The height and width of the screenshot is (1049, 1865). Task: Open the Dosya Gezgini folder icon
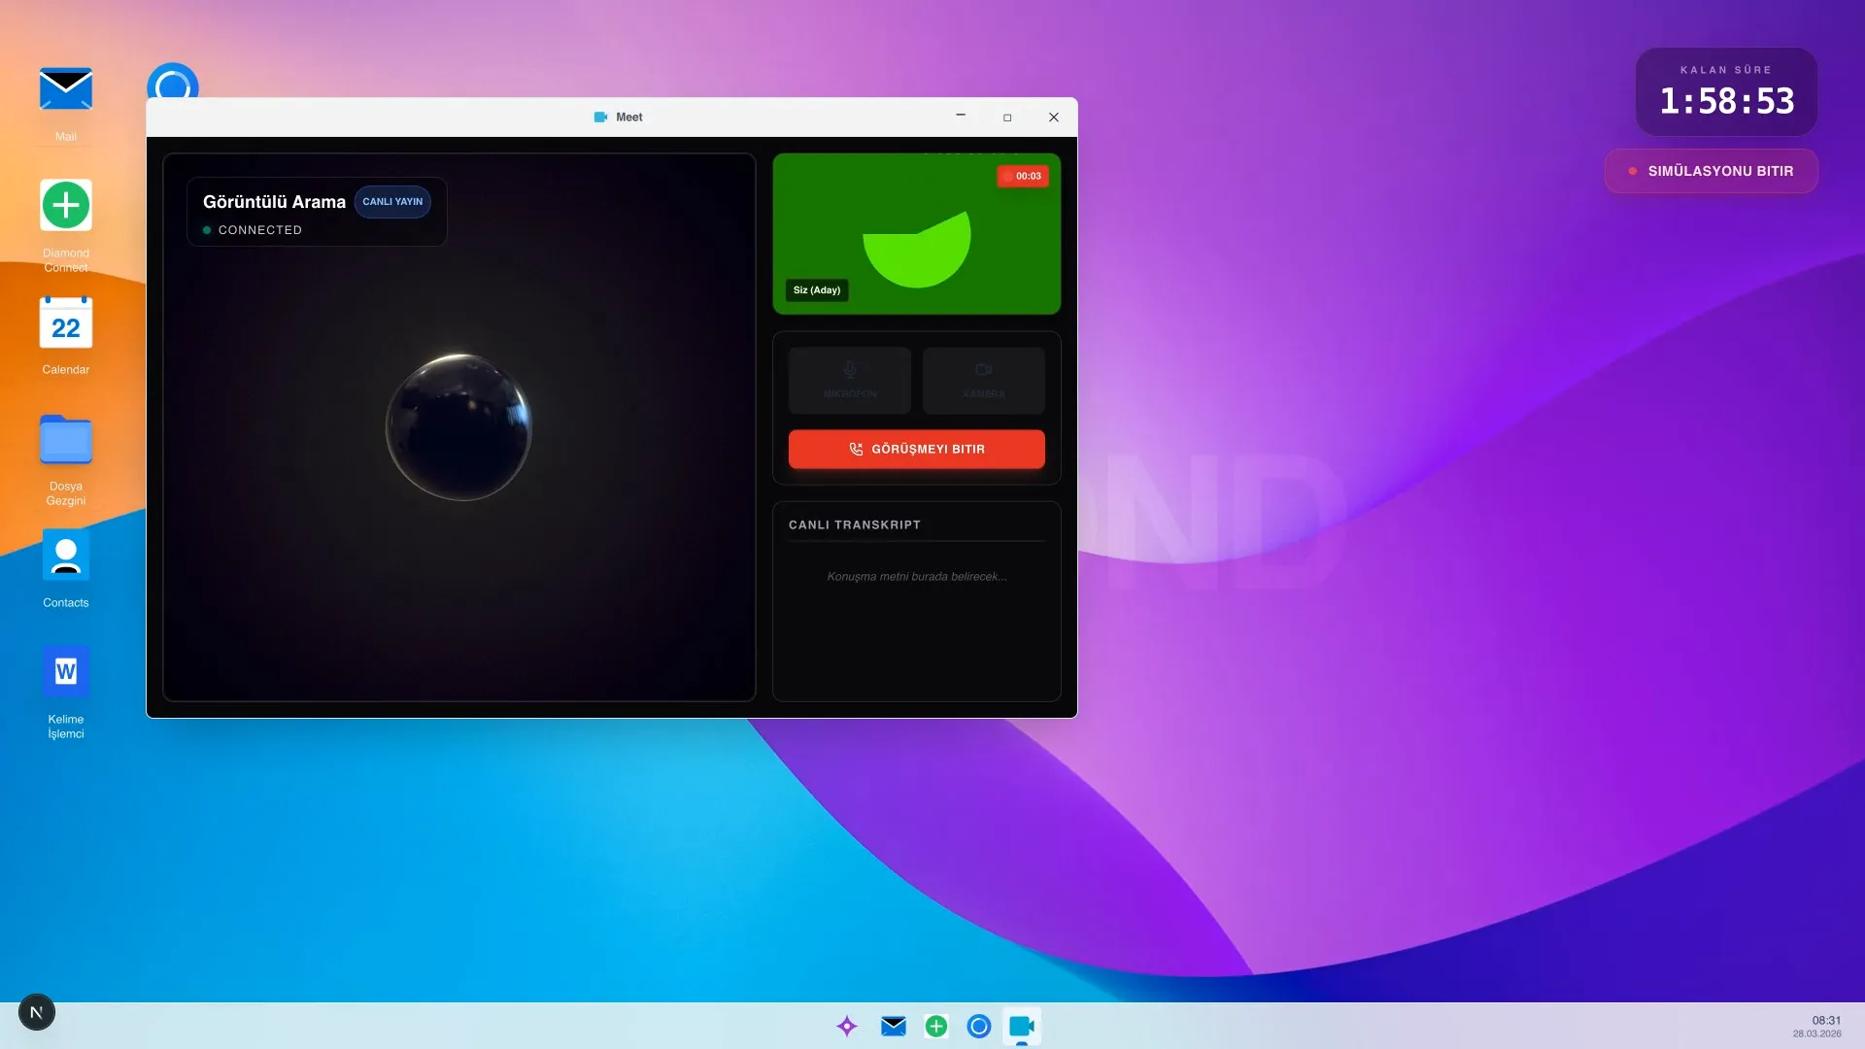pos(65,440)
